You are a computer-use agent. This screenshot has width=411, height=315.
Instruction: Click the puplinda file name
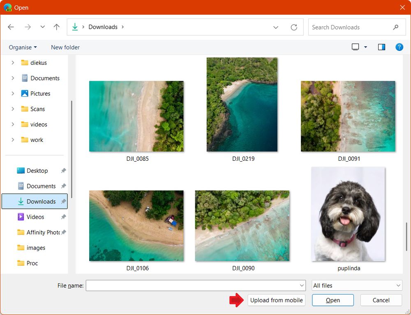tap(349, 268)
